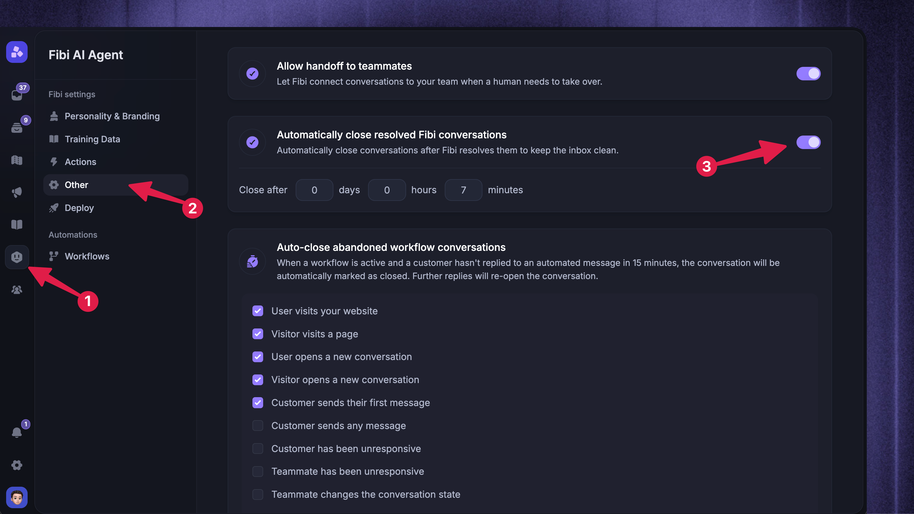Select the Other settings item

tap(116, 185)
